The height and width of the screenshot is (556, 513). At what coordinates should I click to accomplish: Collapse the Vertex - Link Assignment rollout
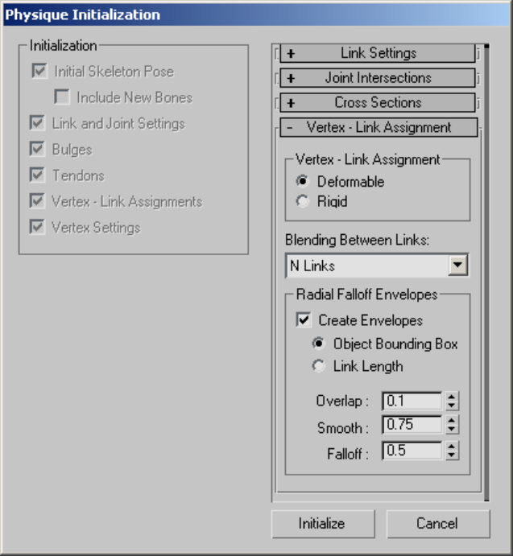tap(378, 127)
